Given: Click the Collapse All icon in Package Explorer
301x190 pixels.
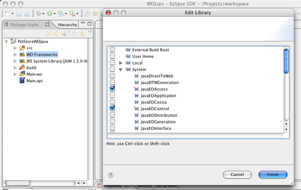Looking at the screenshot, I should (x=74, y=34).
